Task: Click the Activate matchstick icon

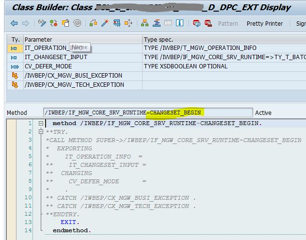Action: point(105,23)
